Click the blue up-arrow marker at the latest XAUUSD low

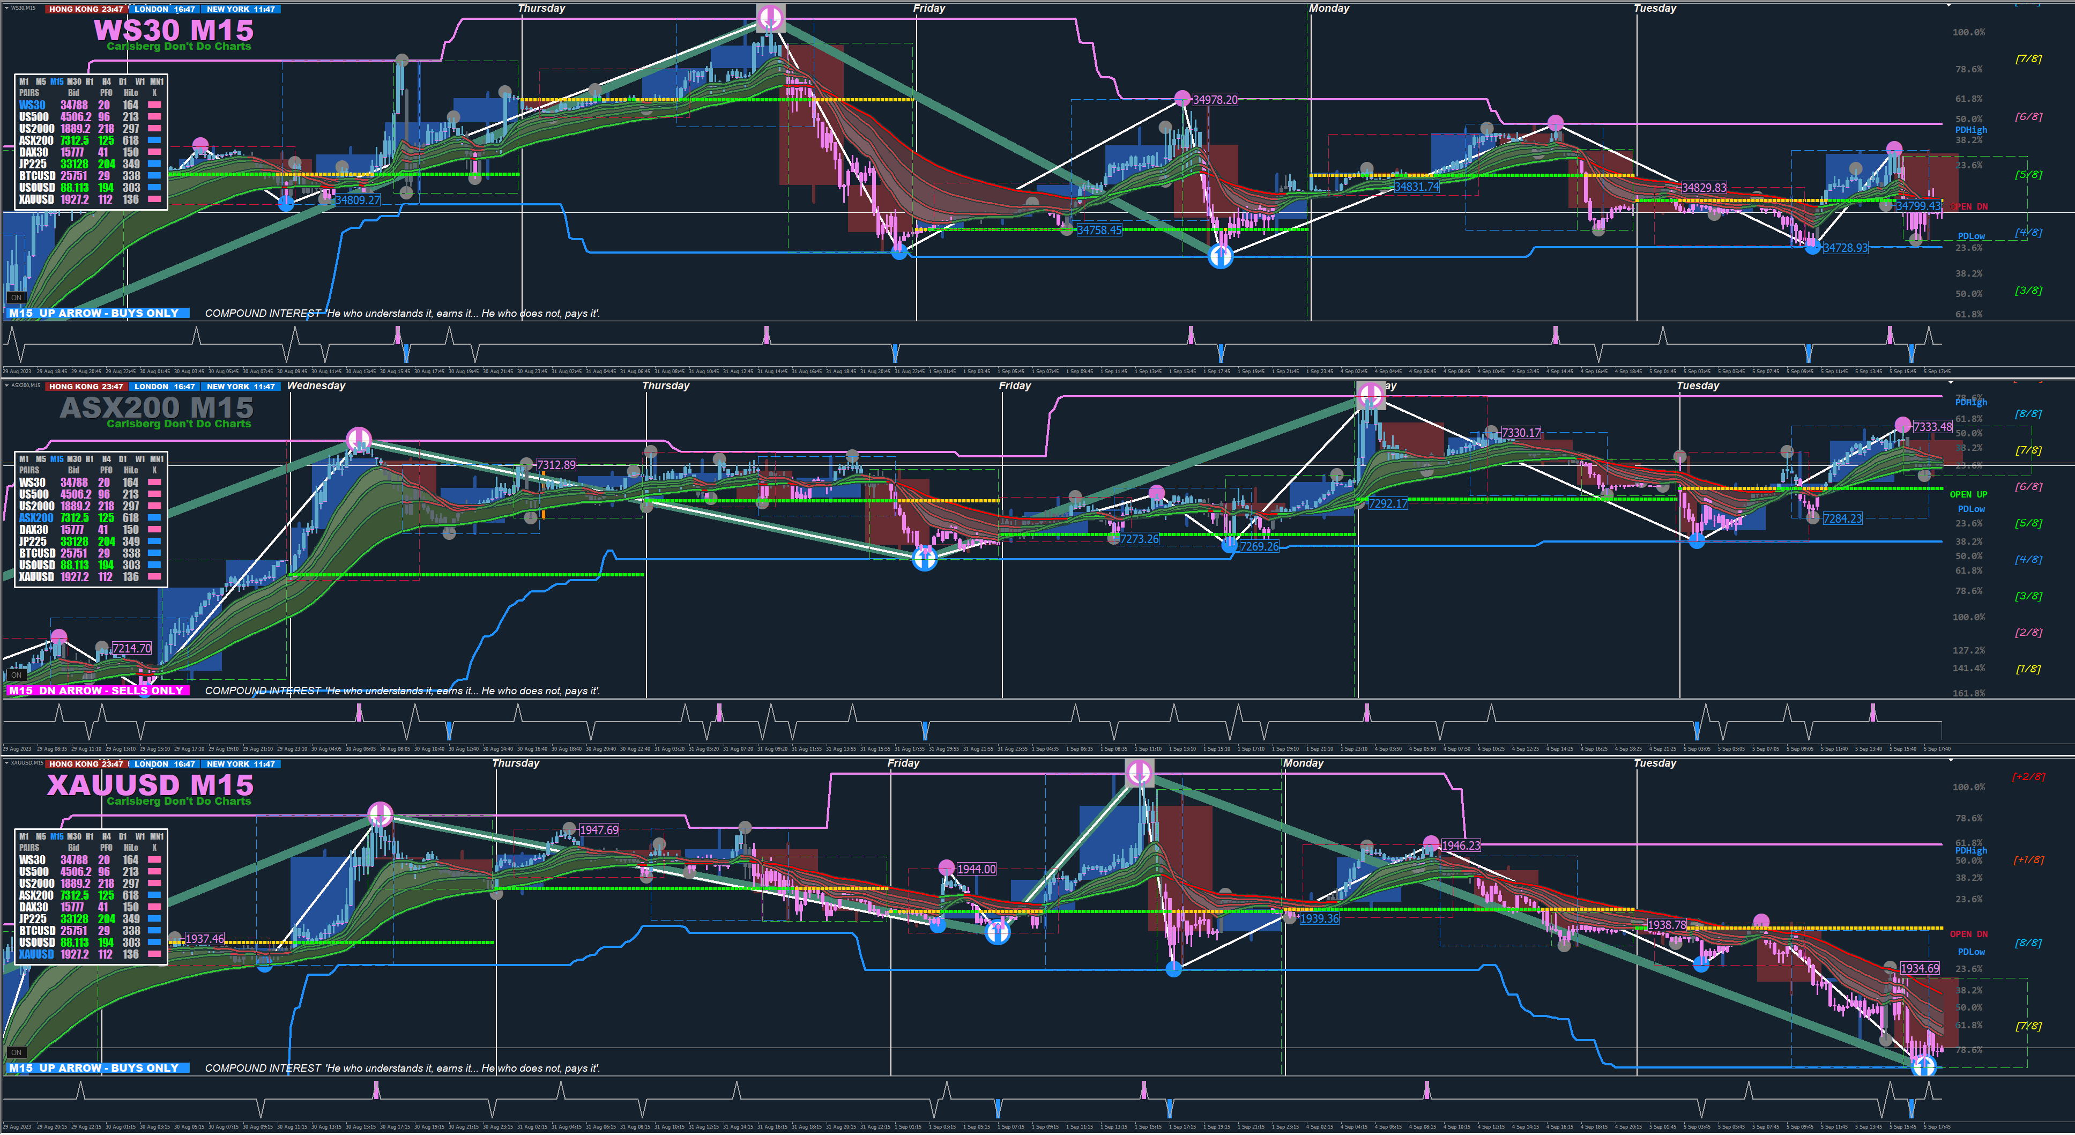pyautogui.click(x=1923, y=1066)
